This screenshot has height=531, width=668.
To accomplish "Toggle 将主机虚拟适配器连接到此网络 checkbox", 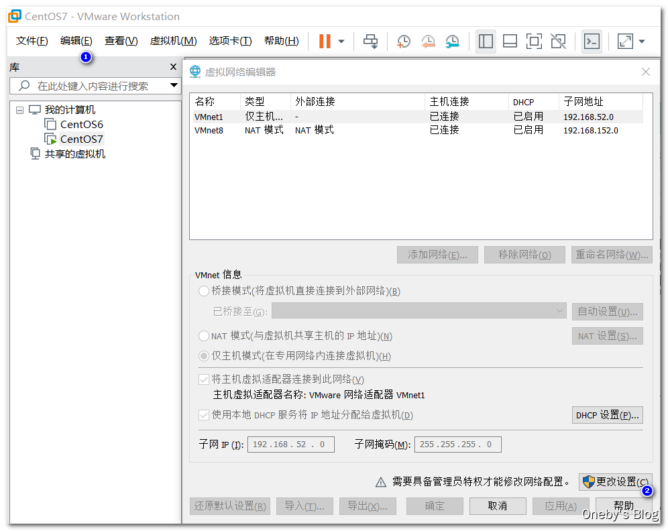I will click(204, 379).
